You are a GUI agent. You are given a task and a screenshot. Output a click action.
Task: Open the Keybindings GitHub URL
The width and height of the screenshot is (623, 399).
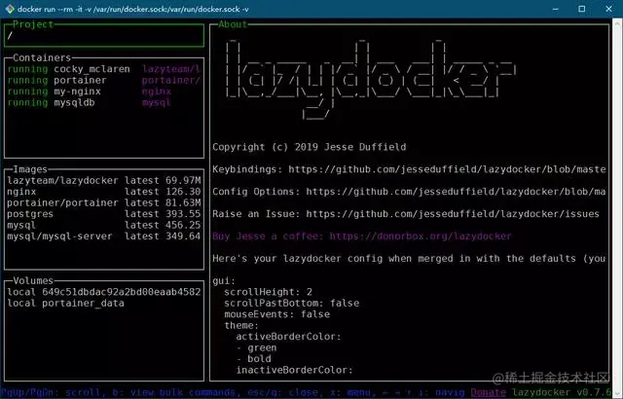(447, 169)
